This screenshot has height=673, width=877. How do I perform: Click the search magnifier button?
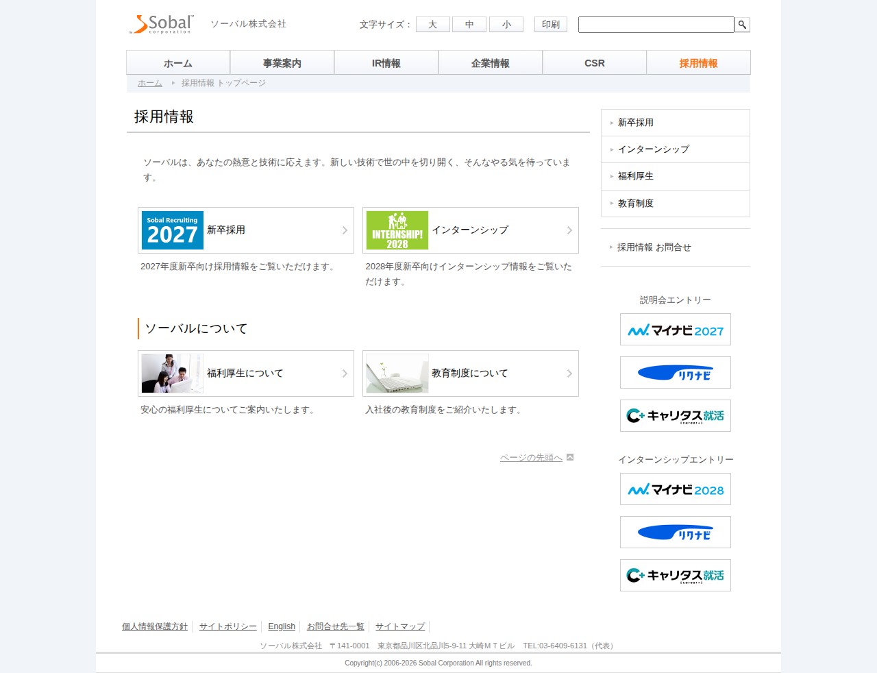(742, 25)
